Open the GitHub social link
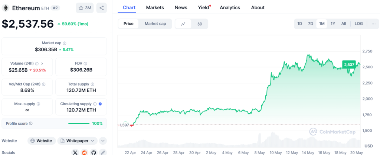The width and height of the screenshot is (380, 155). click(94, 152)
